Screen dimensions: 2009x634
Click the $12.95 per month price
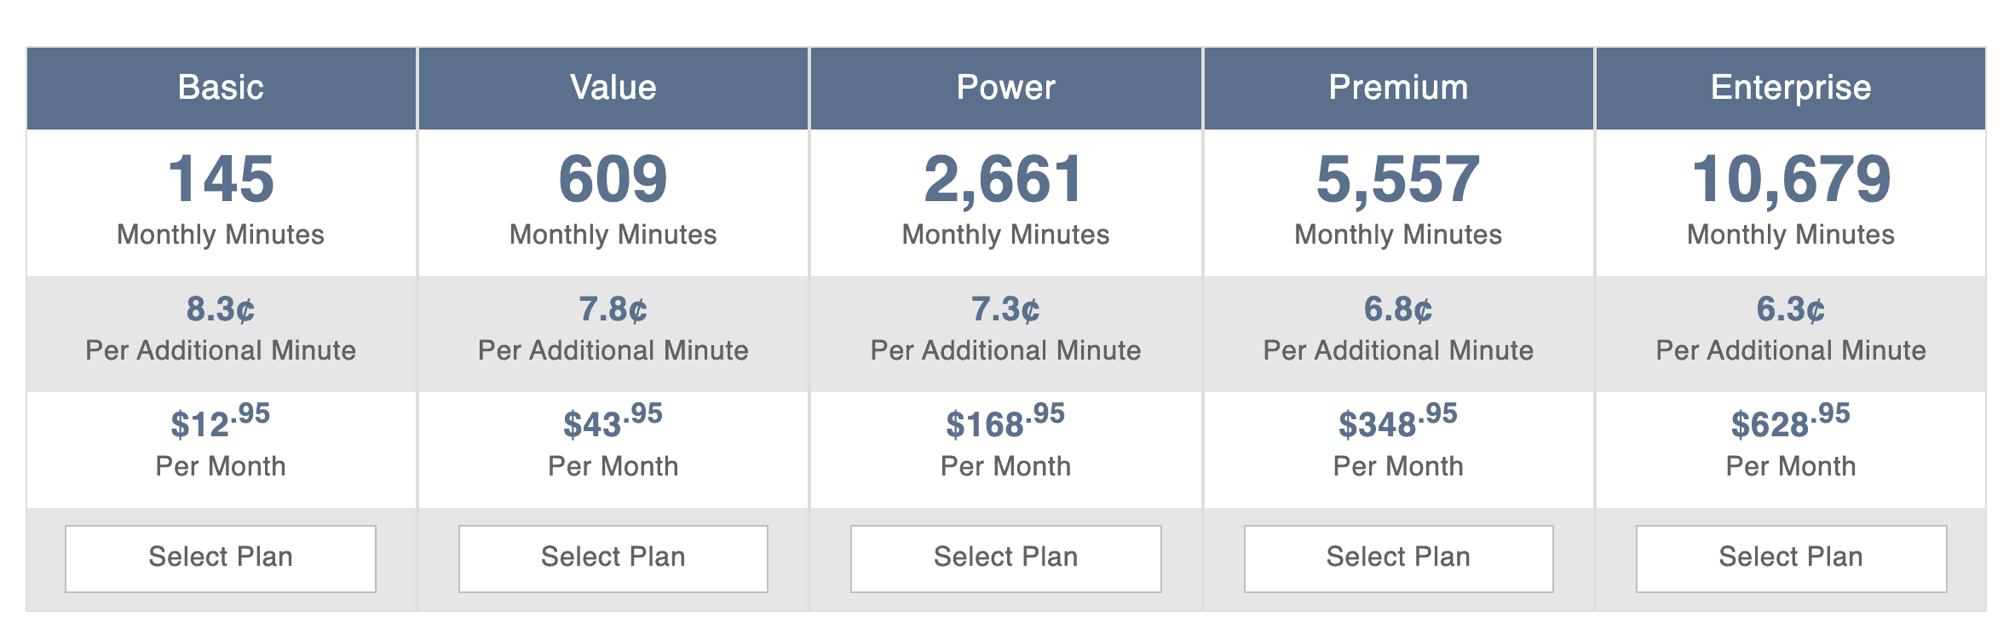pos(220,423)
